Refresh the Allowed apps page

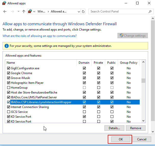tap(83, 12)
